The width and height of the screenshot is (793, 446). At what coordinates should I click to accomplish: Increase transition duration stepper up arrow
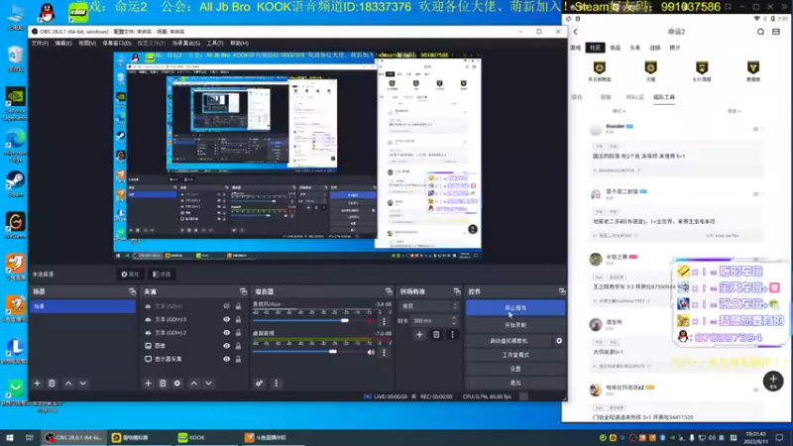(x=454, y=318)
